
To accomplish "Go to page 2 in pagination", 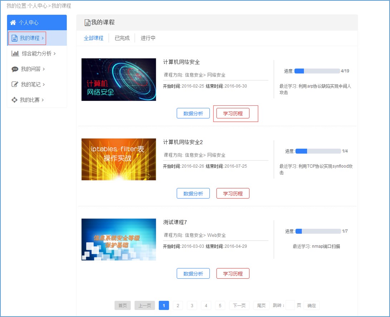I will click(x=178, y=305).
